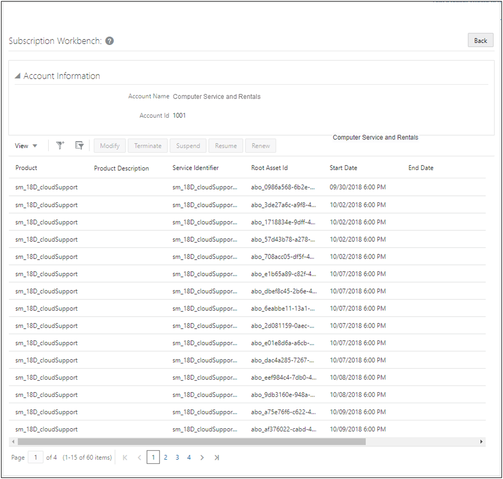503x479 pixels.
Task: Jump to last page using skip-forward icon
Action: point(217,457)
